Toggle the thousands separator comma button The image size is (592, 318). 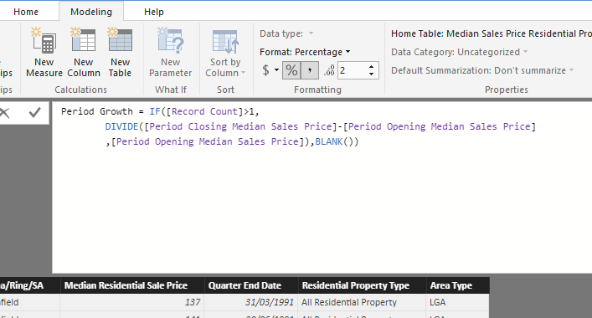click(x=310, y=70)
